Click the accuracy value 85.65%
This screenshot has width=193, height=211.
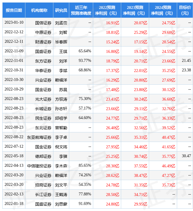tap(85, 166)
